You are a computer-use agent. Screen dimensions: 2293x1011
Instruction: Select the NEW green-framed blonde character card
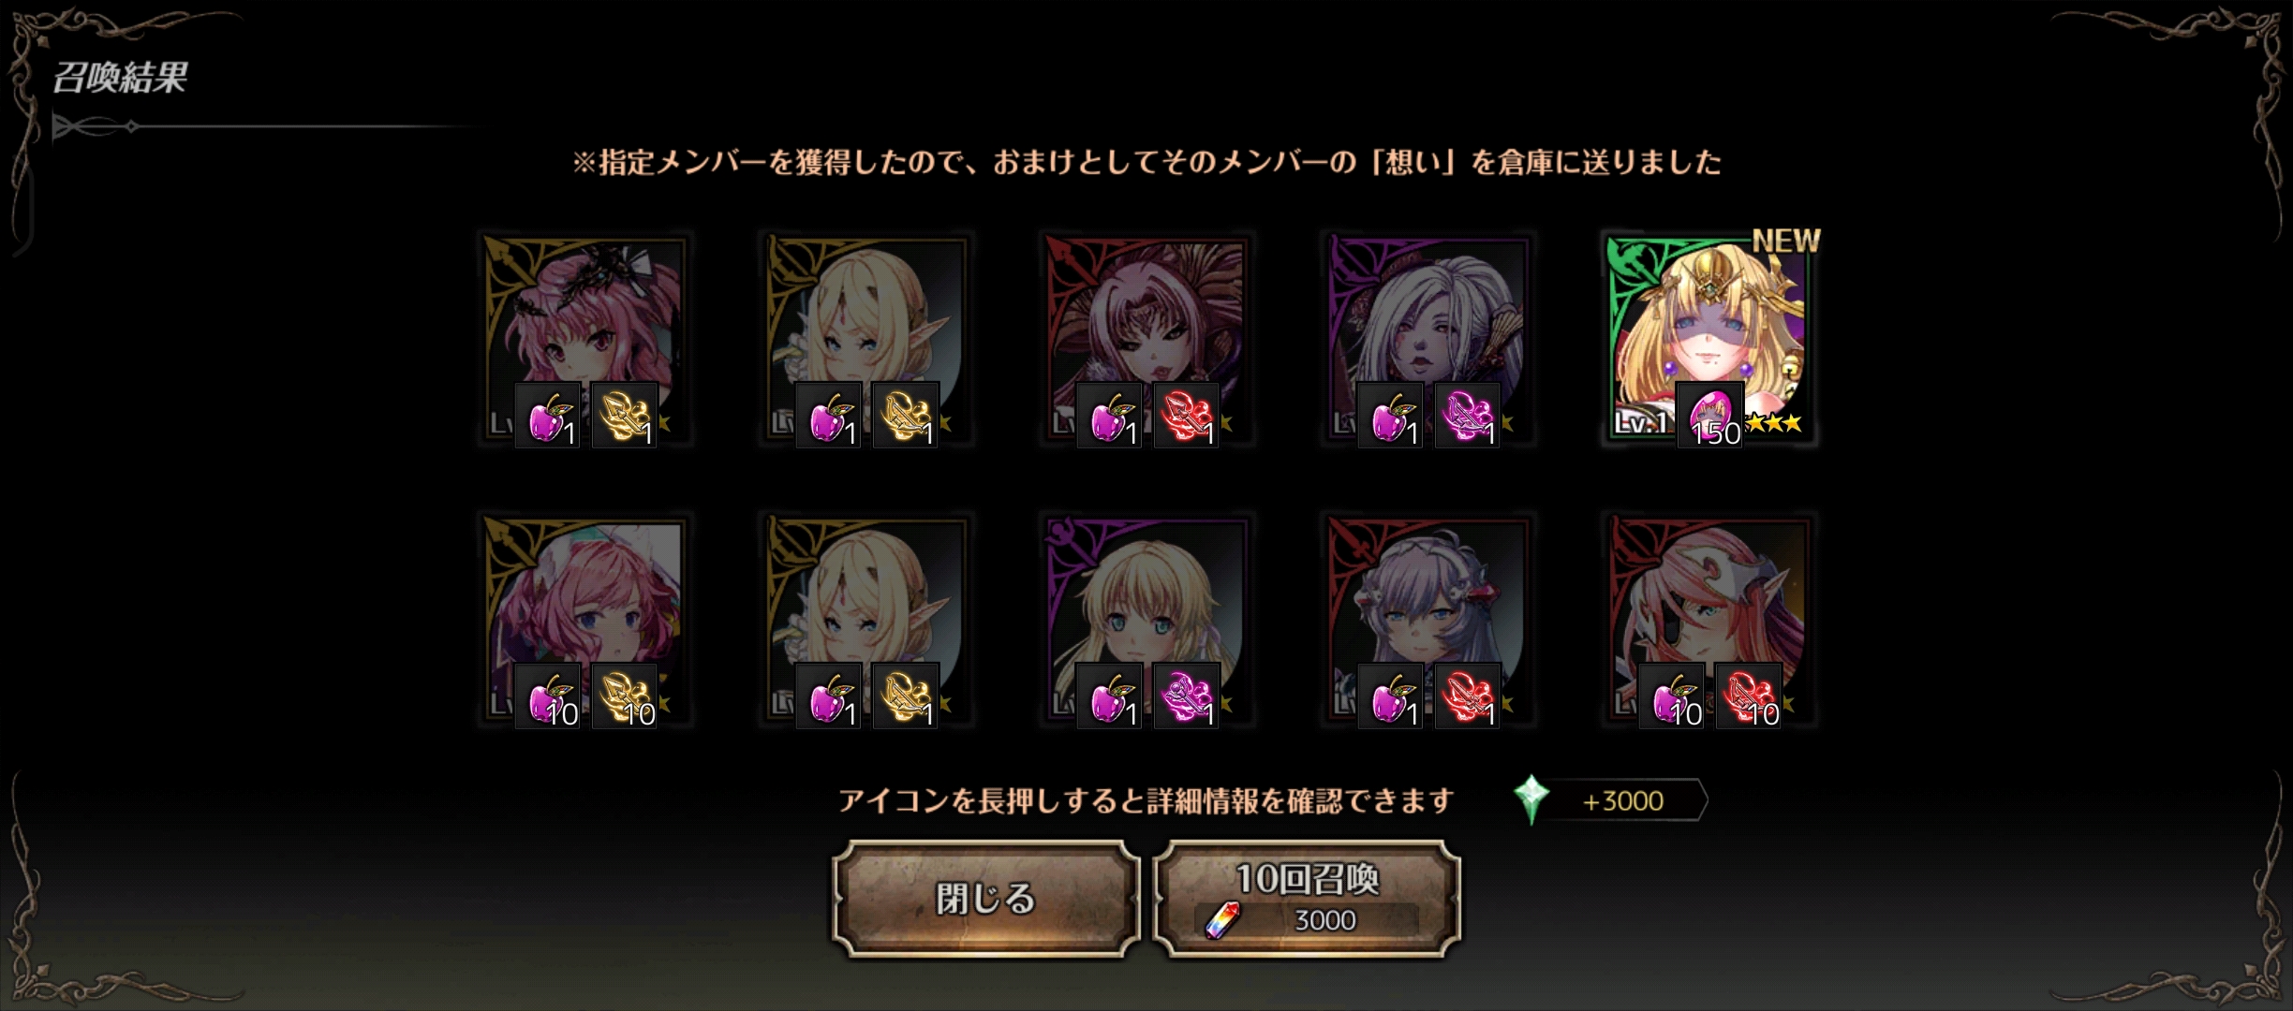(x=1709, y=339)
